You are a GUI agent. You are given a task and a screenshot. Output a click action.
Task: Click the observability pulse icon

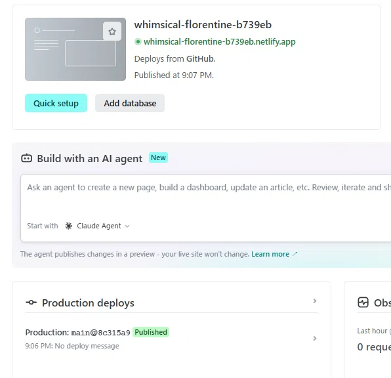[x=363, y=303]
